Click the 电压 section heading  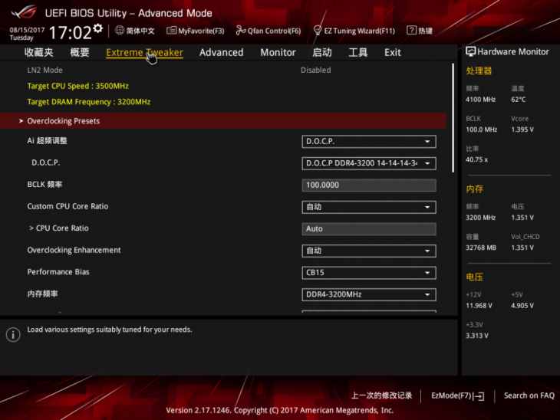(474, 277)
